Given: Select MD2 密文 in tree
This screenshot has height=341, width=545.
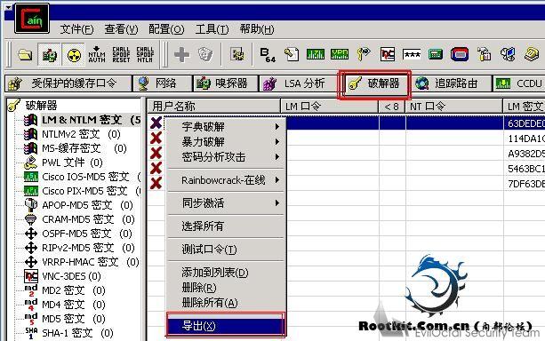Looking at the screenshot, I should pyautogui.click(x=73, y=290).
